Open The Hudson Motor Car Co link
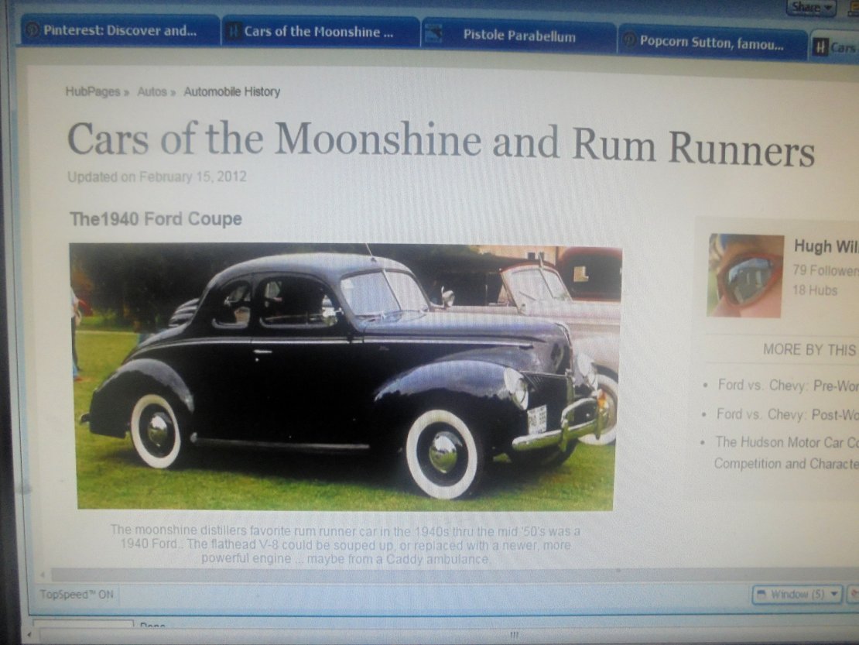This screenshot has width=859, height=645. 787,453
